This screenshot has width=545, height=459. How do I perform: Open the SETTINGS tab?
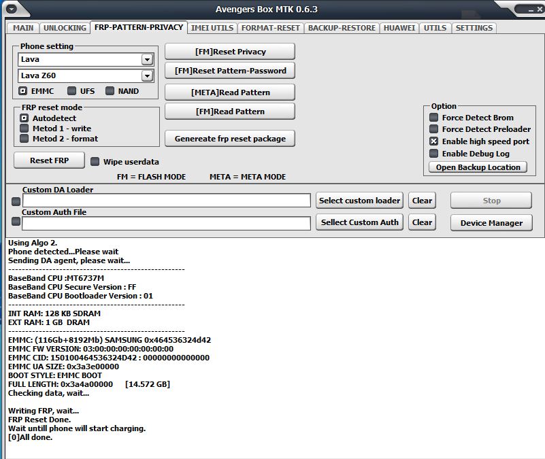[x=474, y=28]
